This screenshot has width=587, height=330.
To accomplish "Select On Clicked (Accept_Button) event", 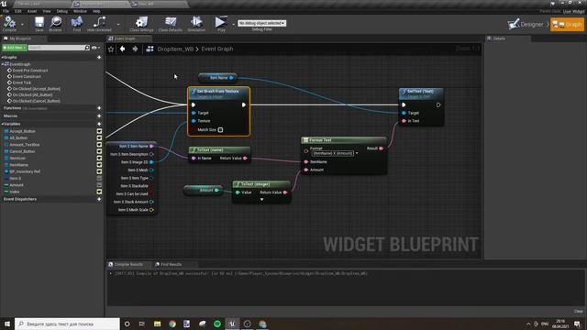I will coord(37,89).
